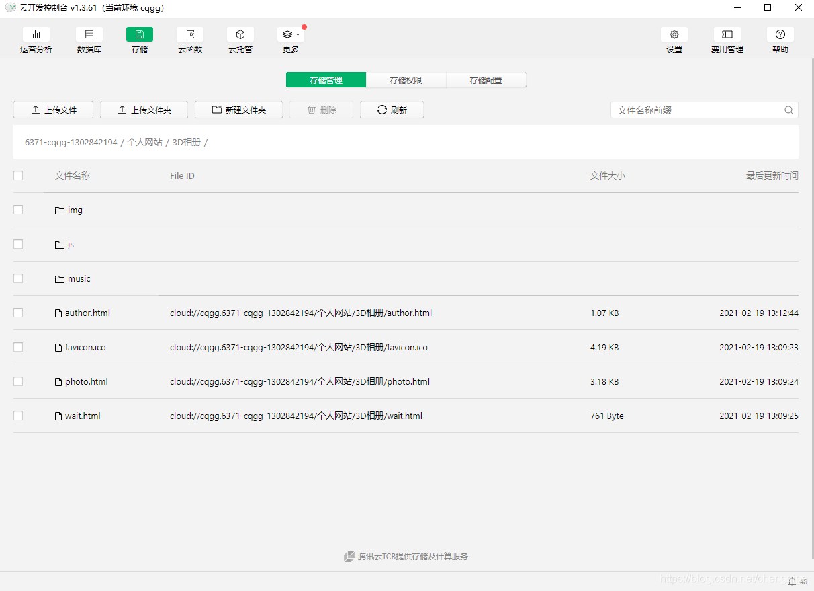Click the search magnifier icon
Image resolution: width=814 pixels, height=591 pixels.
coord(789,110)
